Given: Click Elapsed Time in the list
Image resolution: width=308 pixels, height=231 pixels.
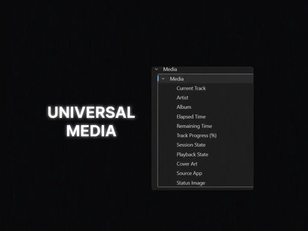Looking at the screenshot, I should 191,117.
